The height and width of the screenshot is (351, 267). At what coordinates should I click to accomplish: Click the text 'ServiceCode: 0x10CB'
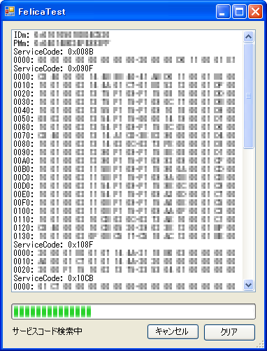pyautogui.click(x=53, y=278)
